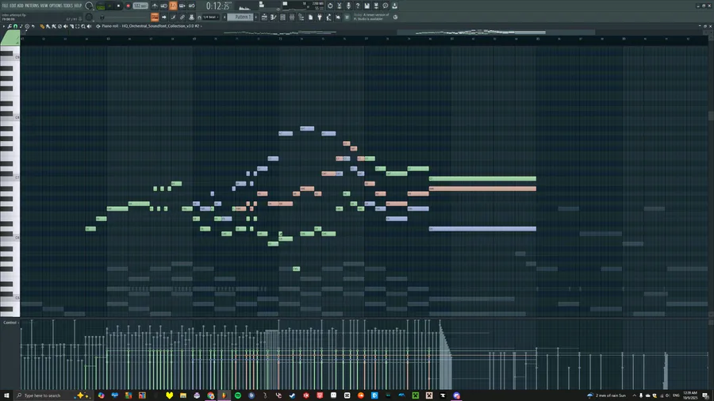Viewport: 714px width, 401px height.
Task: Open the piano roll menu arrow
Action: tap(4, 26)
